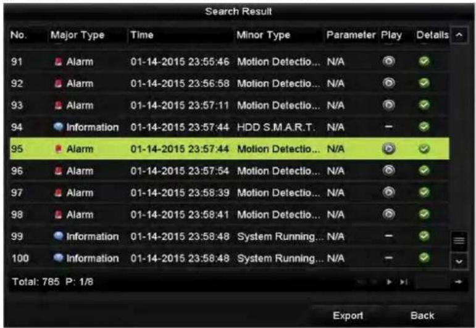Click the Play column header
Image resolution: width=476 pixels, height=328 pixels.
pos(391,35)
